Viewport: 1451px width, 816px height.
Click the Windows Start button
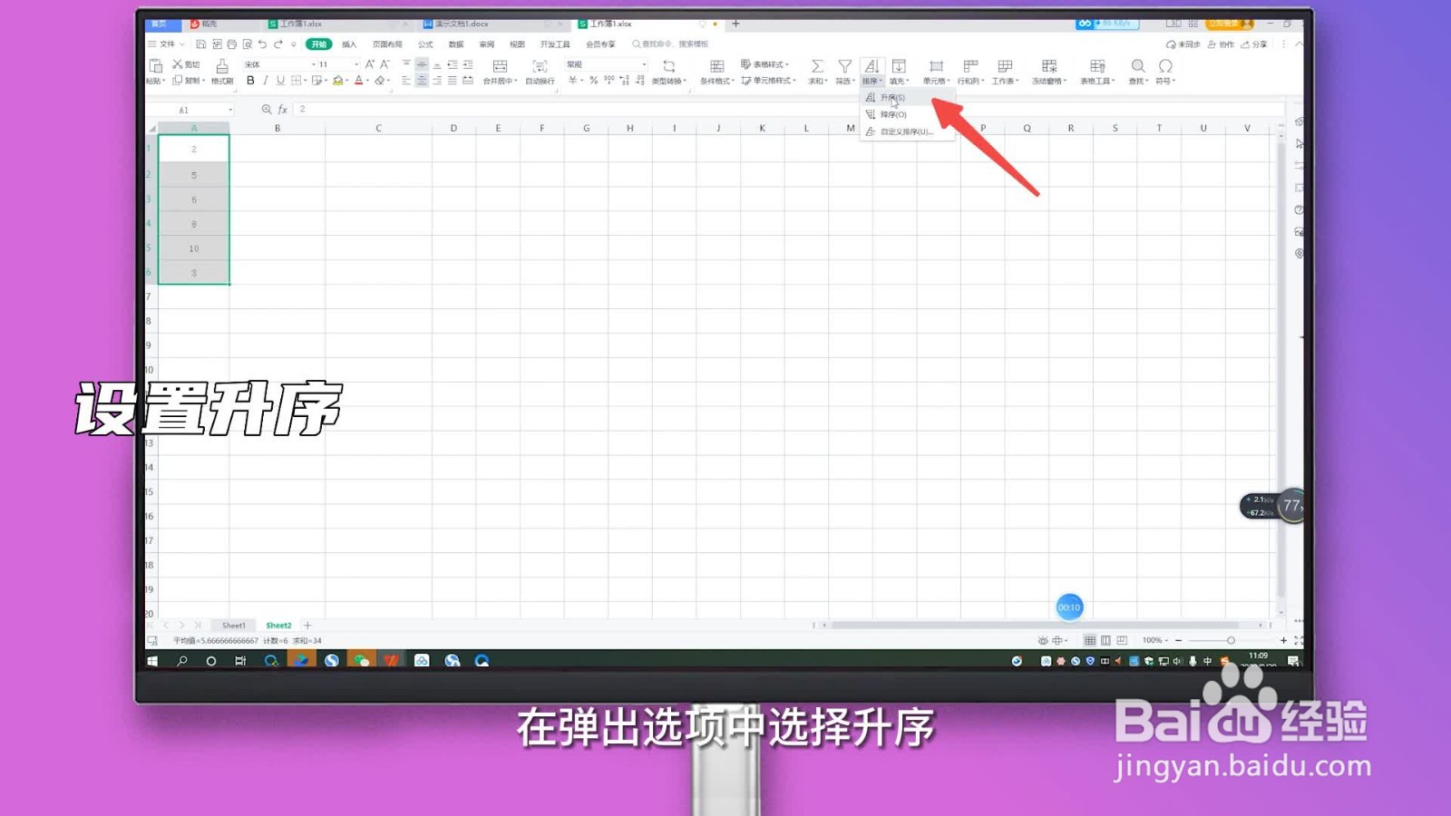coord(152,661)
